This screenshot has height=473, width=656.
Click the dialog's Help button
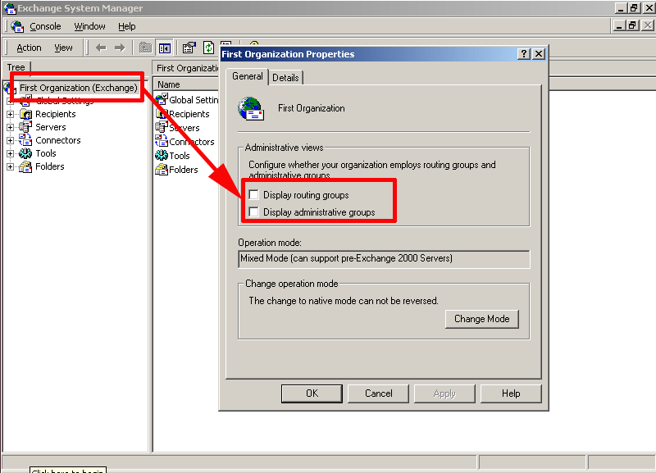click(511, 393)
